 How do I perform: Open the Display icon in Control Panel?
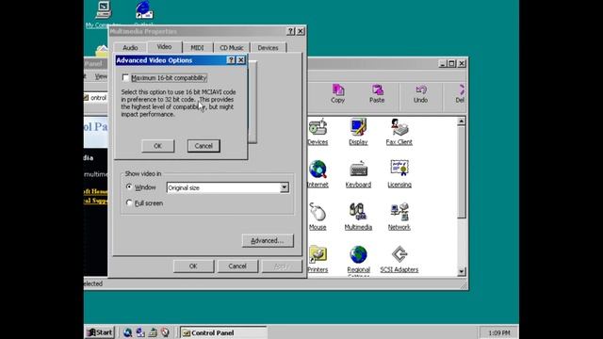(358, 132)
